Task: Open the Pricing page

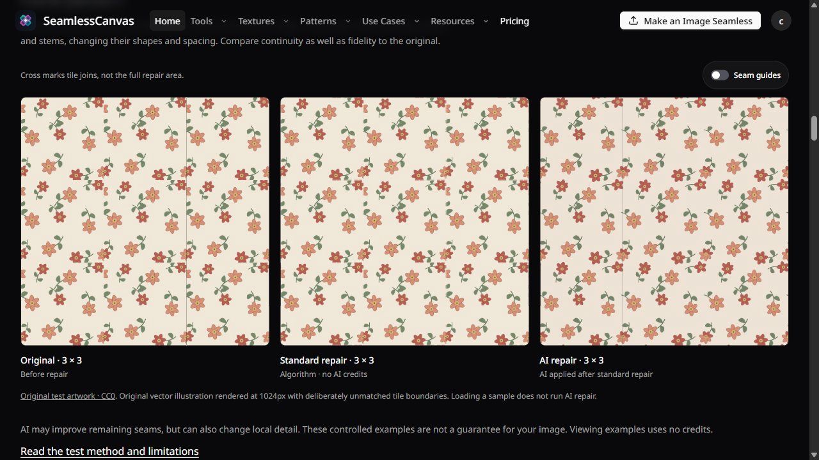Action: (x=514, y=20)
